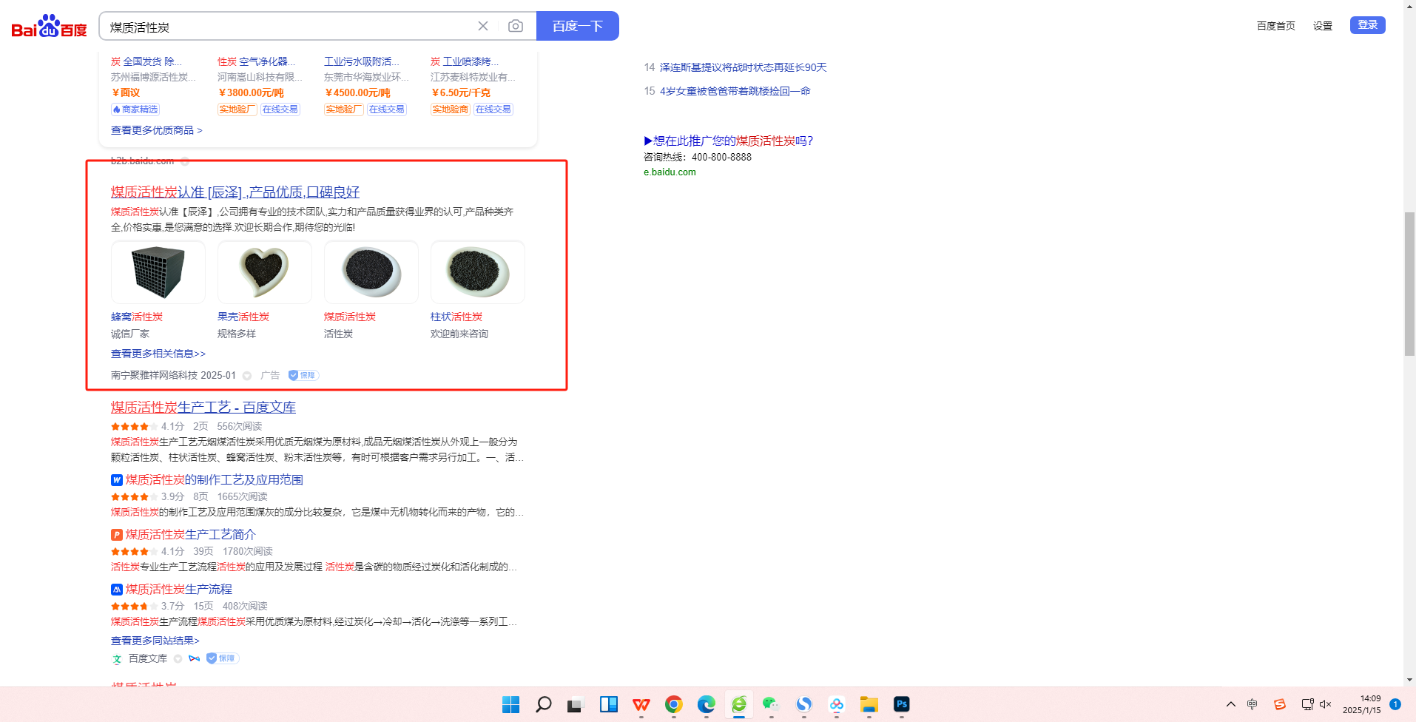This screenshot has width=1416, height=722.
Task: Click the 保障 shield badge on the 辰泽 ad
Action: click(x=303, y=375)
